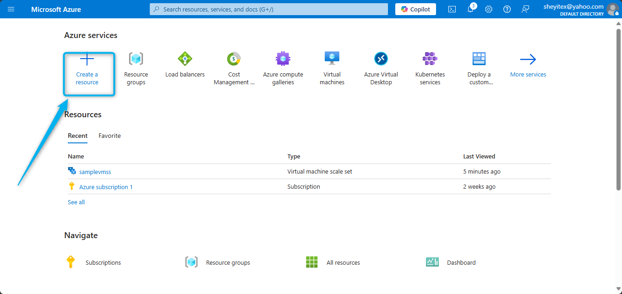This screenshot has height=294, width=622.
Task: Click the All resources label
Action: point(343,262)
